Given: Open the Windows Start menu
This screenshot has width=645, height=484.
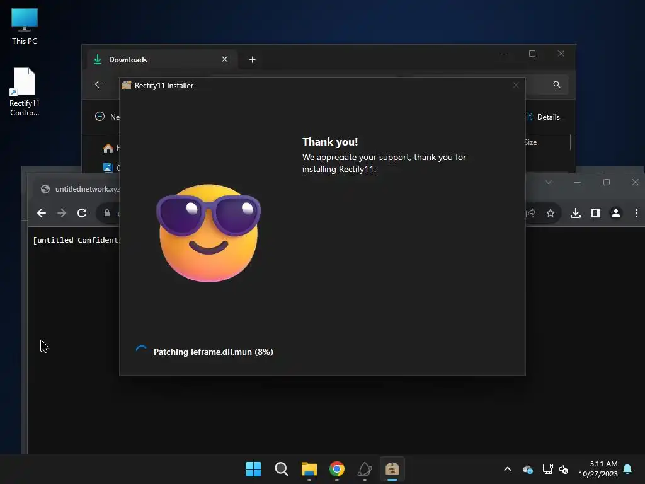Looking at the screenshot, I should 253,469.
